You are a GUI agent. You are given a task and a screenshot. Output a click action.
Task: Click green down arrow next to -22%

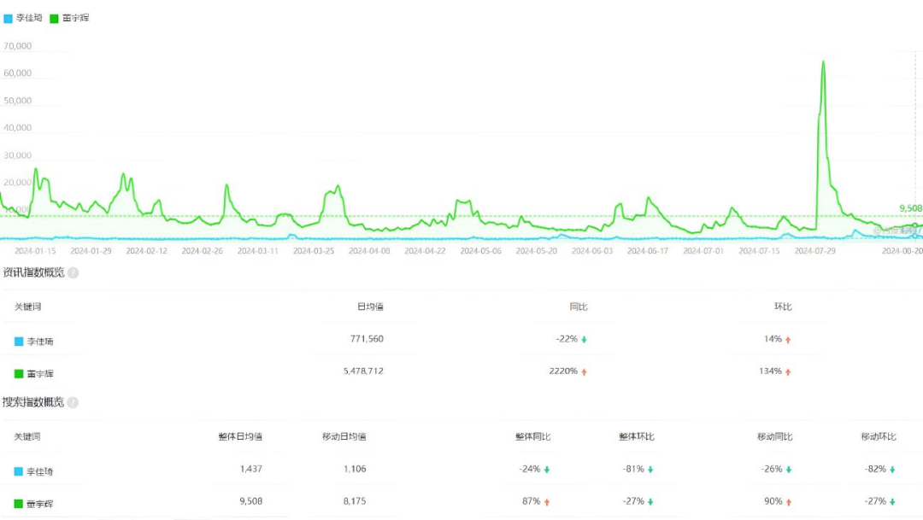585,340
